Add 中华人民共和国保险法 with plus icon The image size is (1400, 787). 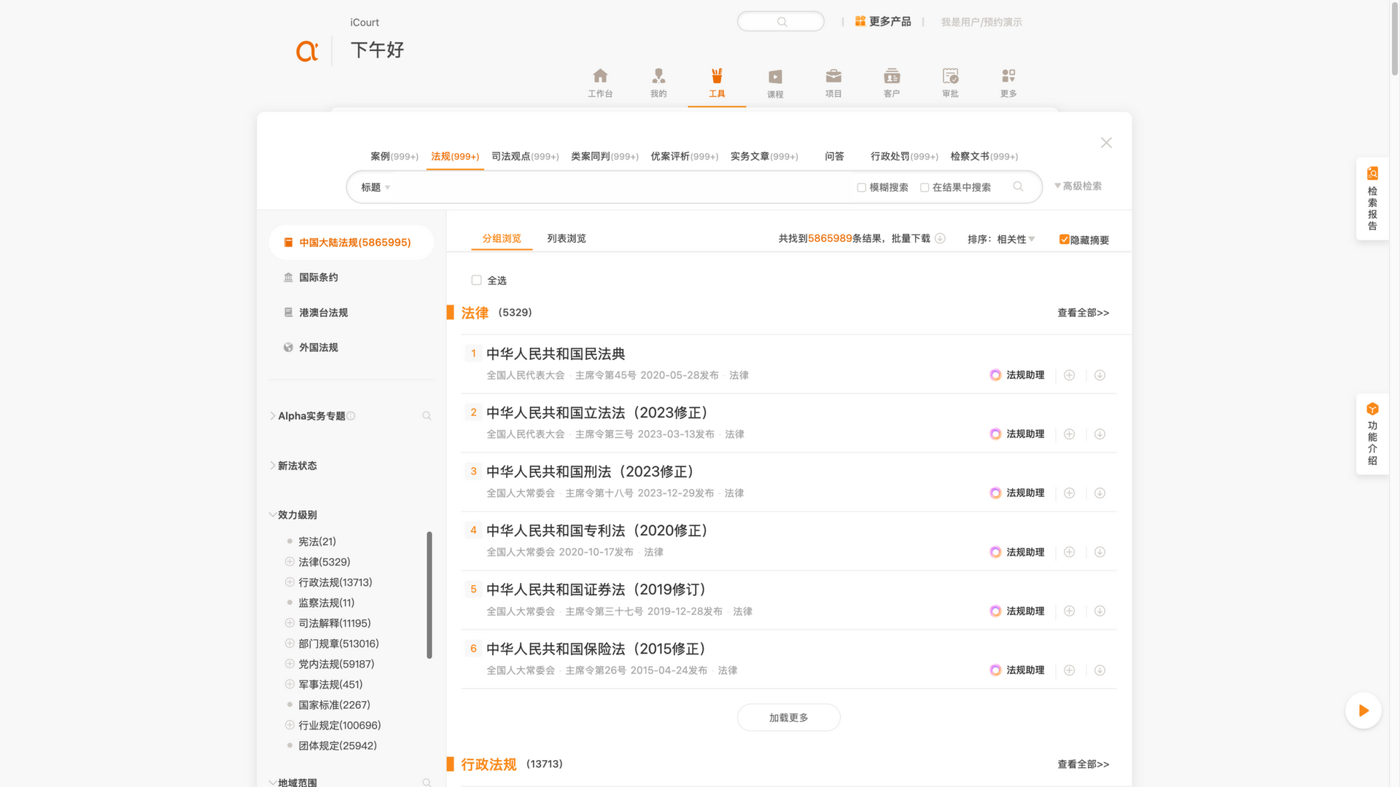click(x=1069, y=670)
